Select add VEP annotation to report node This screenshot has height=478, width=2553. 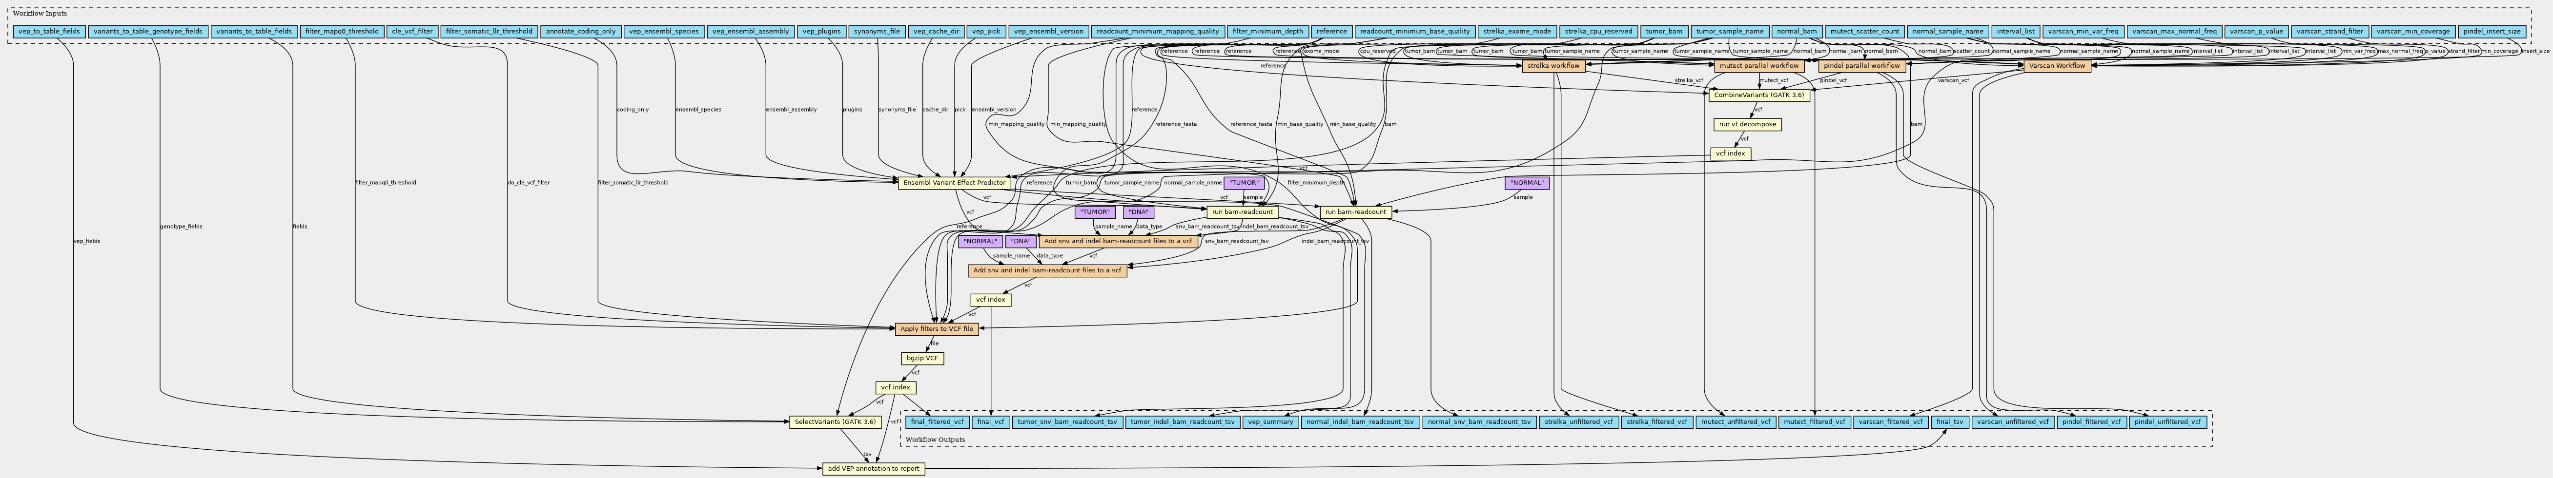tap(873, 468)
